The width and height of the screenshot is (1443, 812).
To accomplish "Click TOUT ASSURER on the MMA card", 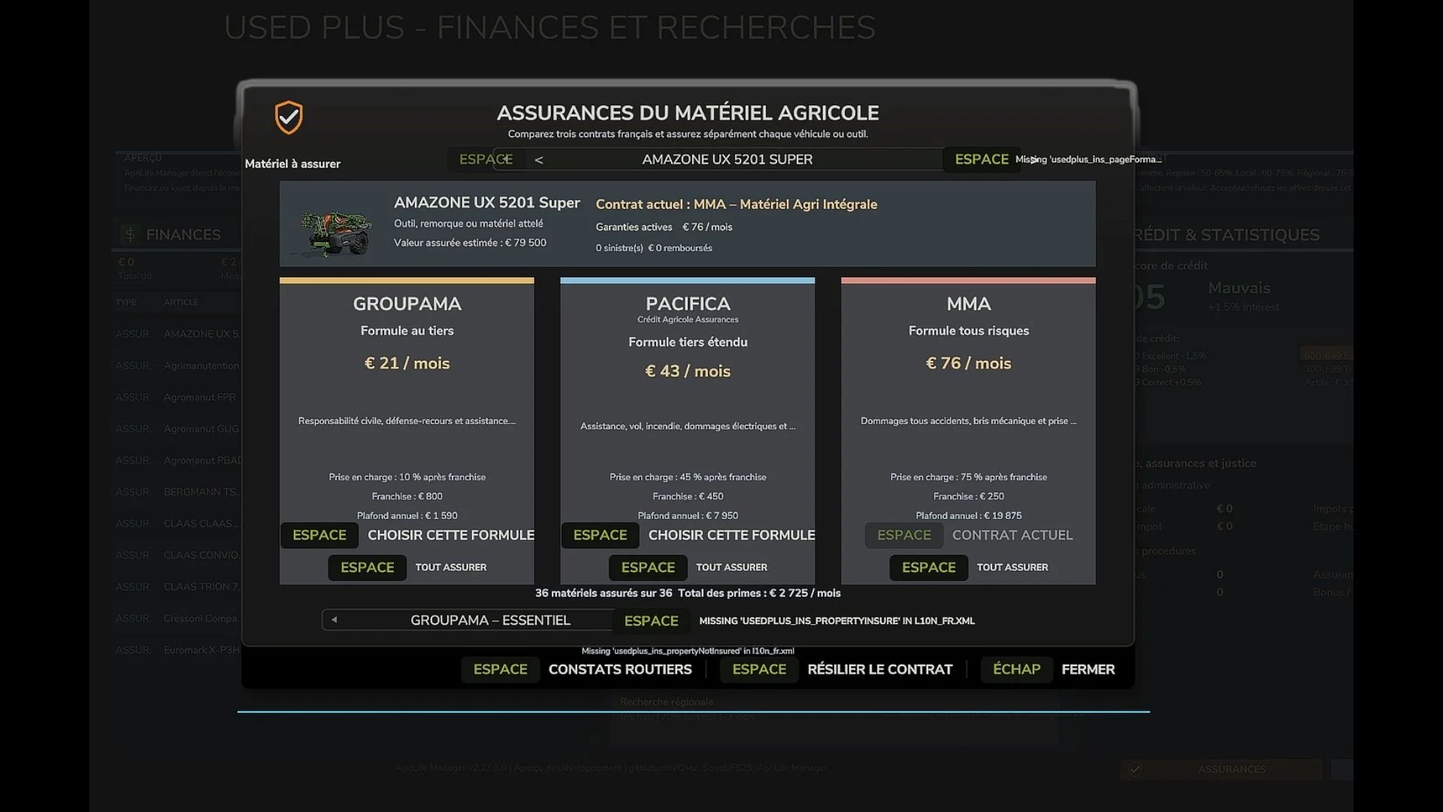I will click(x=1012, y=568).
